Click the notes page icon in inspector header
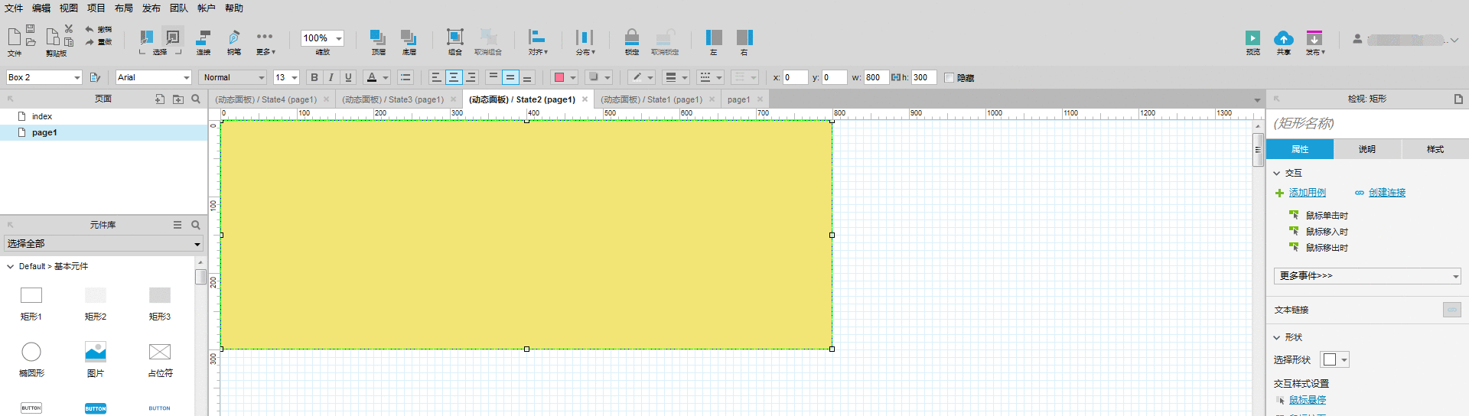Image resolution: width=1469 pixels, height=416 pixels. tap(1458, 99)
